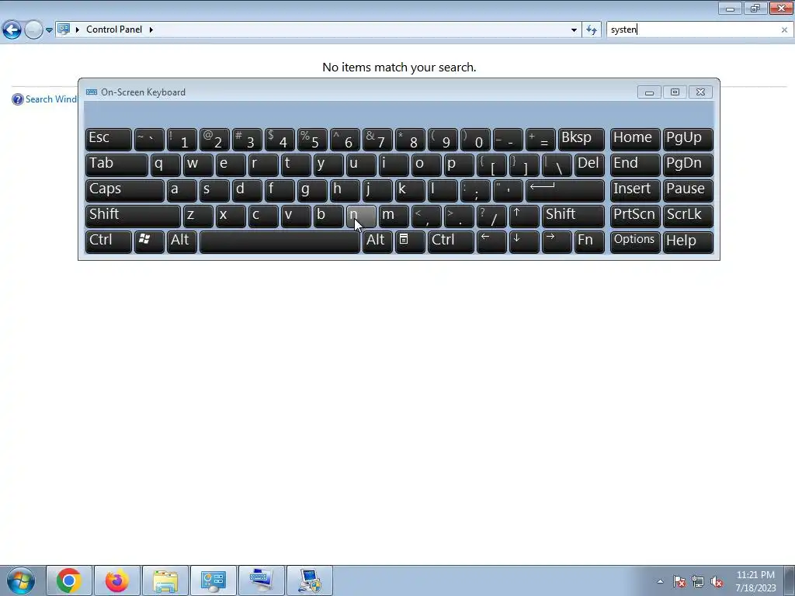Image resolution: width=795 pixels, height=596 pixels.
Task: Click the last taskbar computer shield icon
Action: coord(310,580)
